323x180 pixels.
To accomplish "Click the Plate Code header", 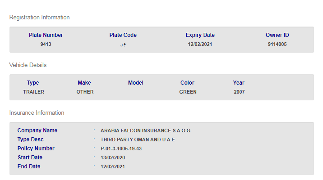I will 123,35.
